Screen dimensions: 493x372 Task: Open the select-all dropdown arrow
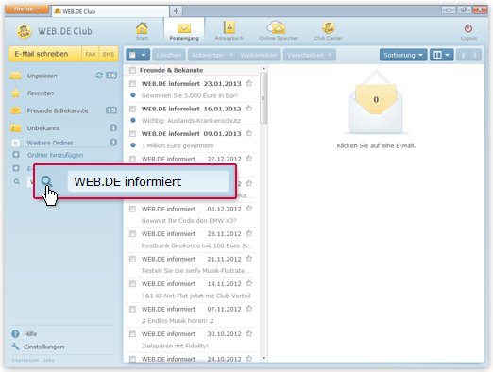(144, 55)
